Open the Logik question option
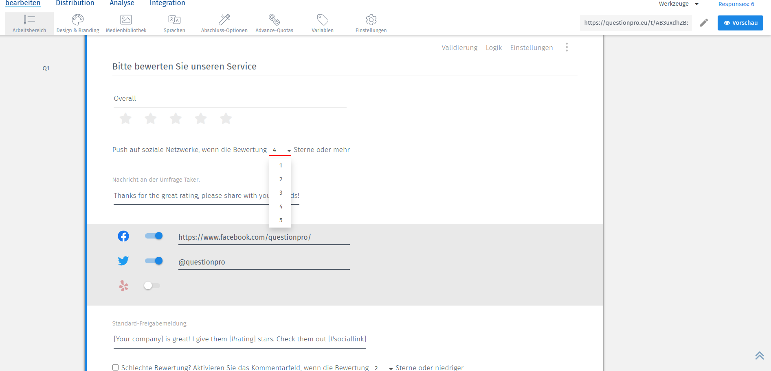The image size is (771, 371). [x=494, y=48]
